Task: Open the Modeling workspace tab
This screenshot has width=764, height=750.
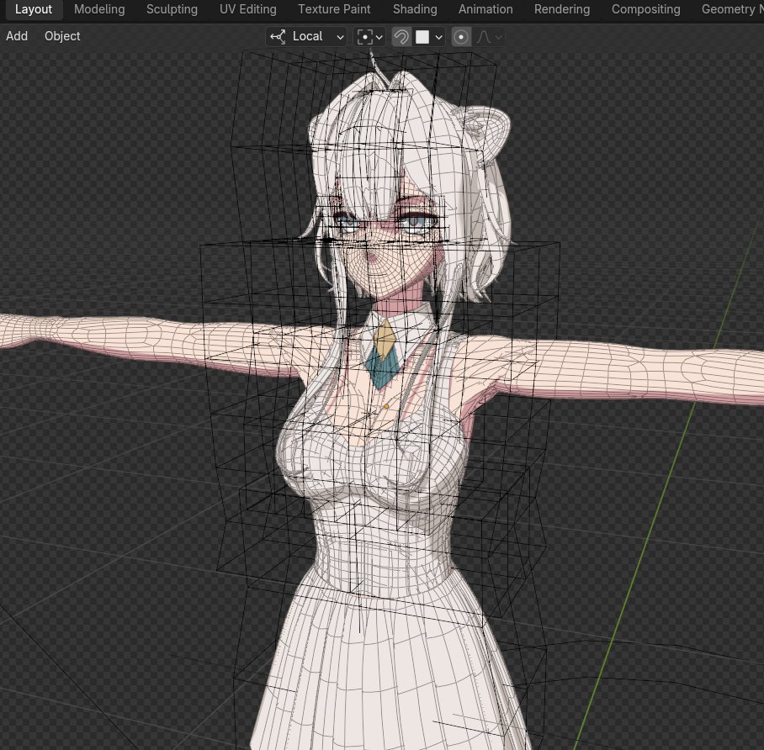Action: (99, 9)
